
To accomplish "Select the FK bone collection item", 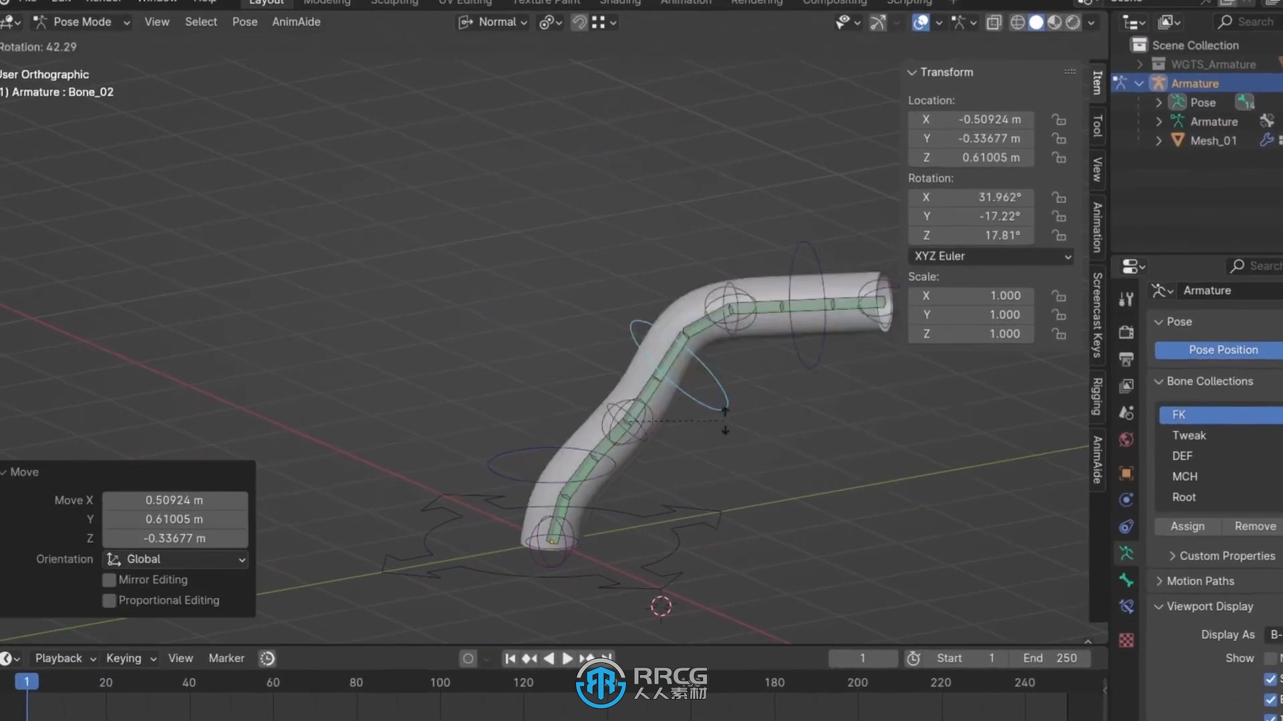I will pyautogui.click(x=1178, y=414).
